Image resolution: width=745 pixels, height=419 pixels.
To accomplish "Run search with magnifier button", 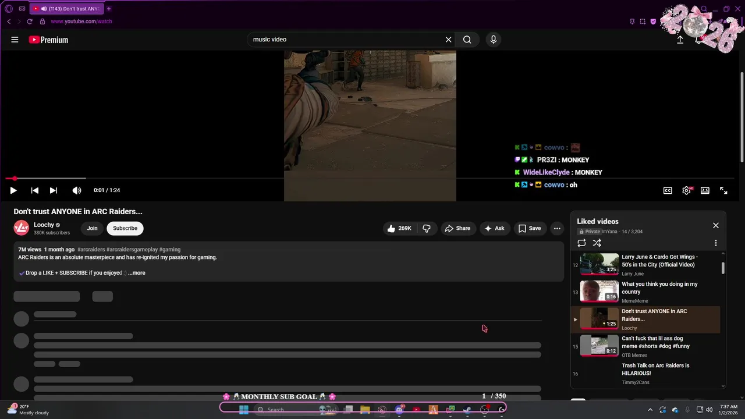I will coord(467,40).
